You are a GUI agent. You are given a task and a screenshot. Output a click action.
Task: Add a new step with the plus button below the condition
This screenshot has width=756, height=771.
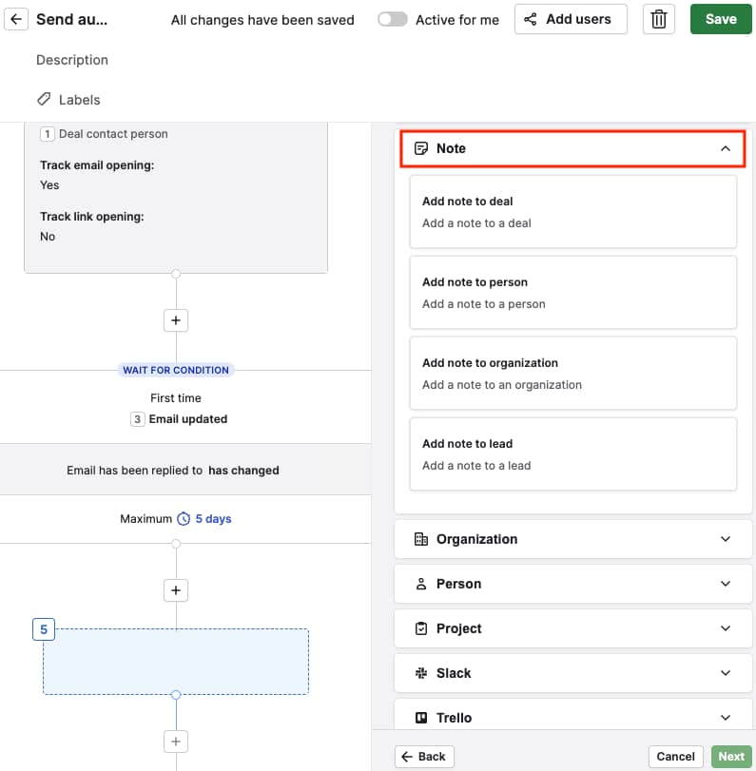pyautogui.click(x=175, y=590)
